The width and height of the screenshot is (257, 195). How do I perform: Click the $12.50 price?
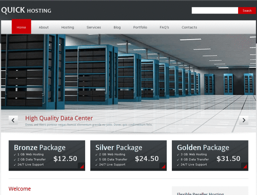(x=65, y=159)
